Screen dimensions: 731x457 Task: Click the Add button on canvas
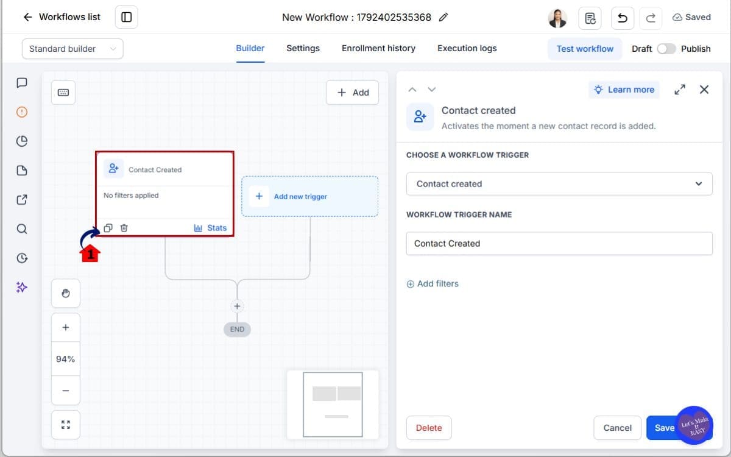353,93
